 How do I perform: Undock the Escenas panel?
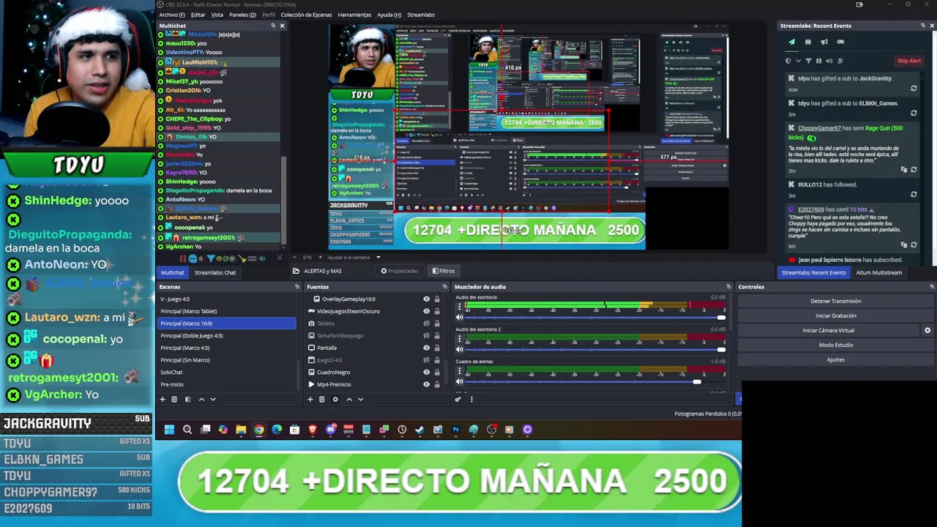(297, 287)
